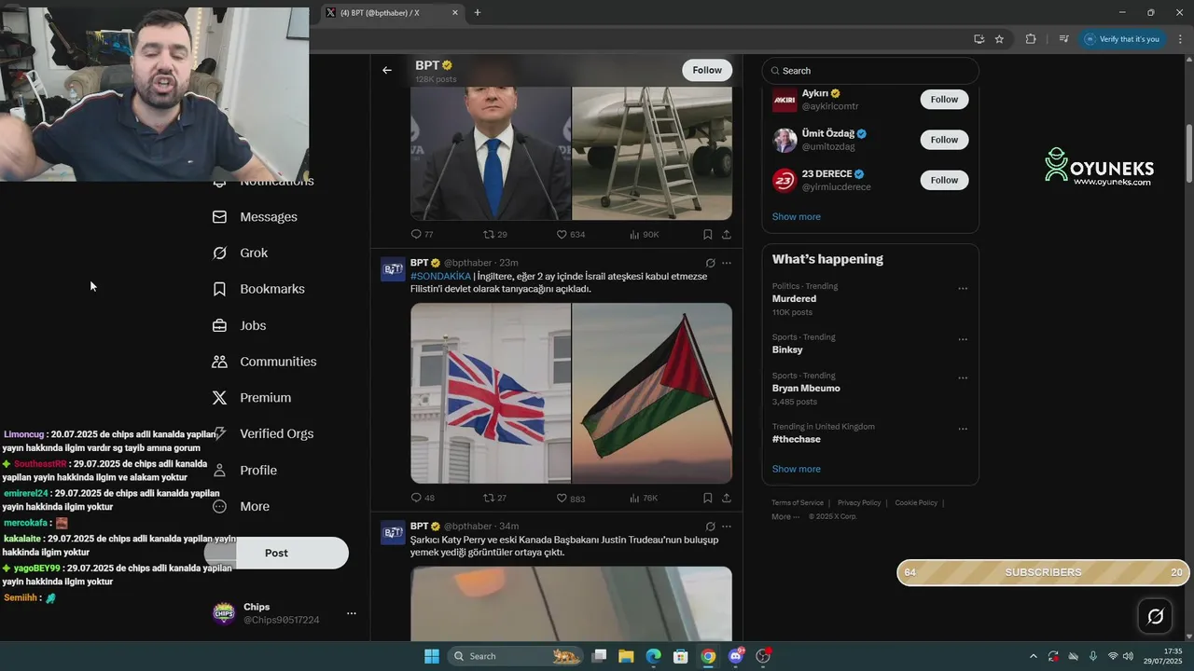Viewport: 1194px width, 671px height.
Task: Follow Ümit Özdağ
Action: 944,140
